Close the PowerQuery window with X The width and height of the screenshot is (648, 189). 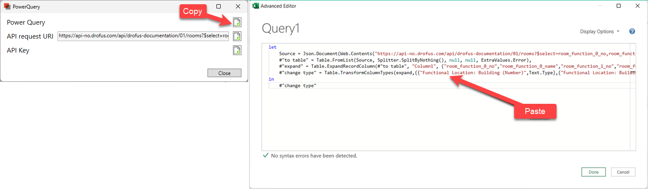[x=238, y=7]
